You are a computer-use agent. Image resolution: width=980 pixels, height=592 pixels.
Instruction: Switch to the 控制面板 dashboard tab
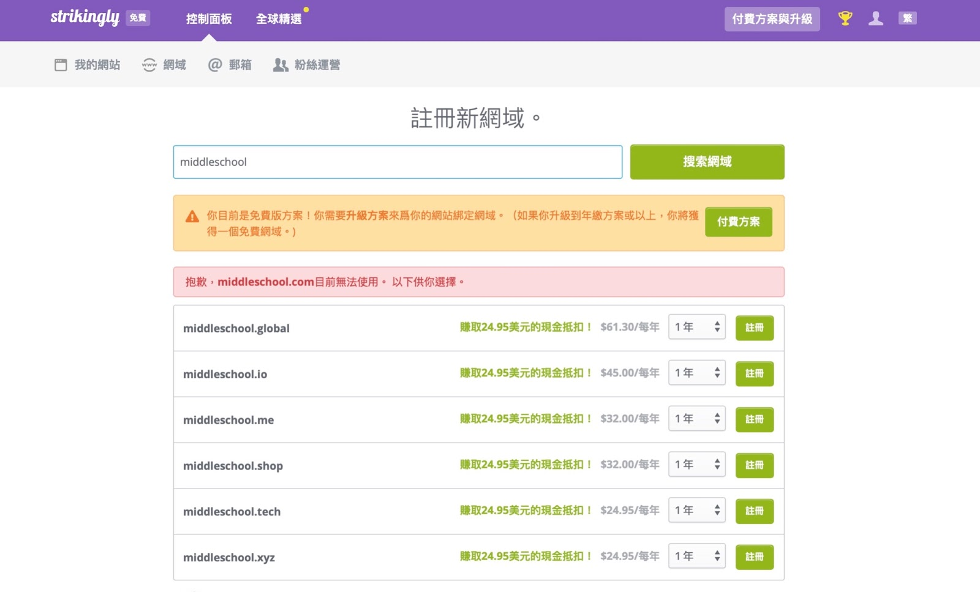pyautogui.click(x=209, y=19)
